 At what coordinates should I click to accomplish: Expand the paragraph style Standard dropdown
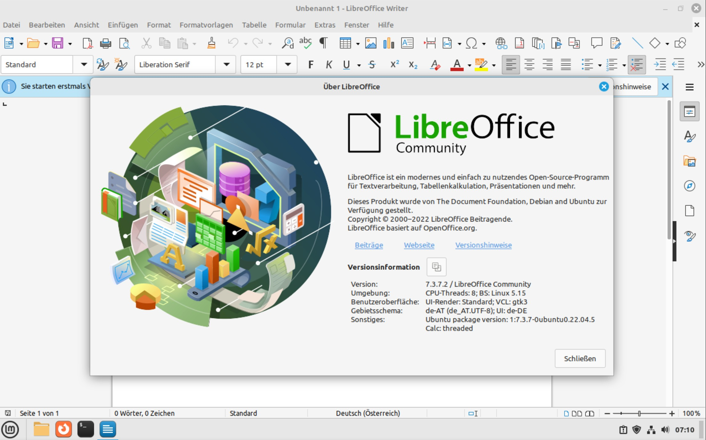(84, 65)
